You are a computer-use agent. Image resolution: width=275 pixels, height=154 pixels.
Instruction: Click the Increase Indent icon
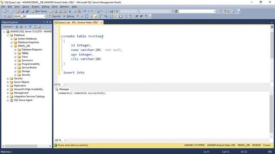point(141,16)
